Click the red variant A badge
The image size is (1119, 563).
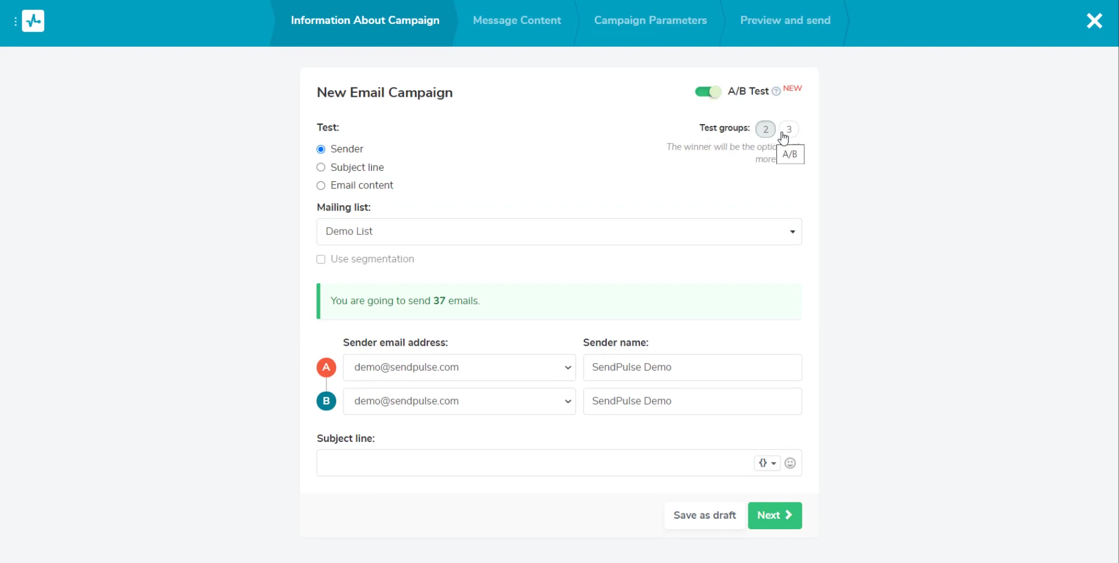326,368
